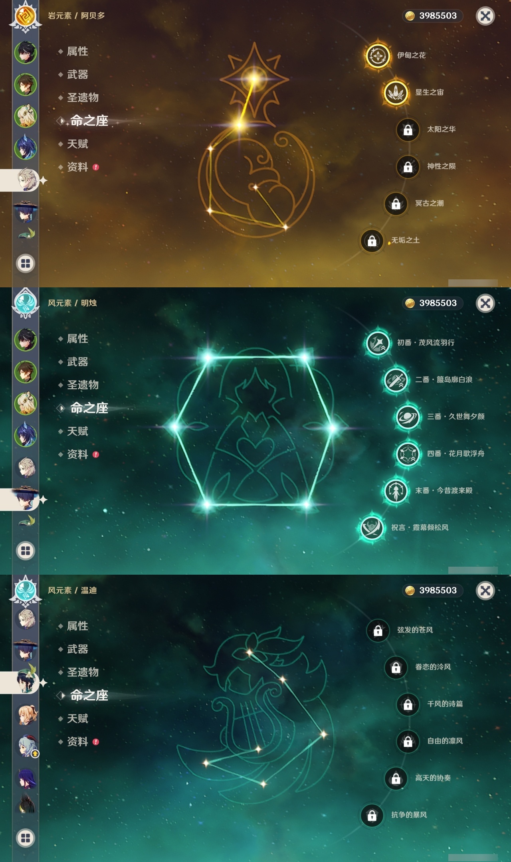Open 圣遗物 tab in 温迪 panel

pyautogui.click(x=83, y=672)
